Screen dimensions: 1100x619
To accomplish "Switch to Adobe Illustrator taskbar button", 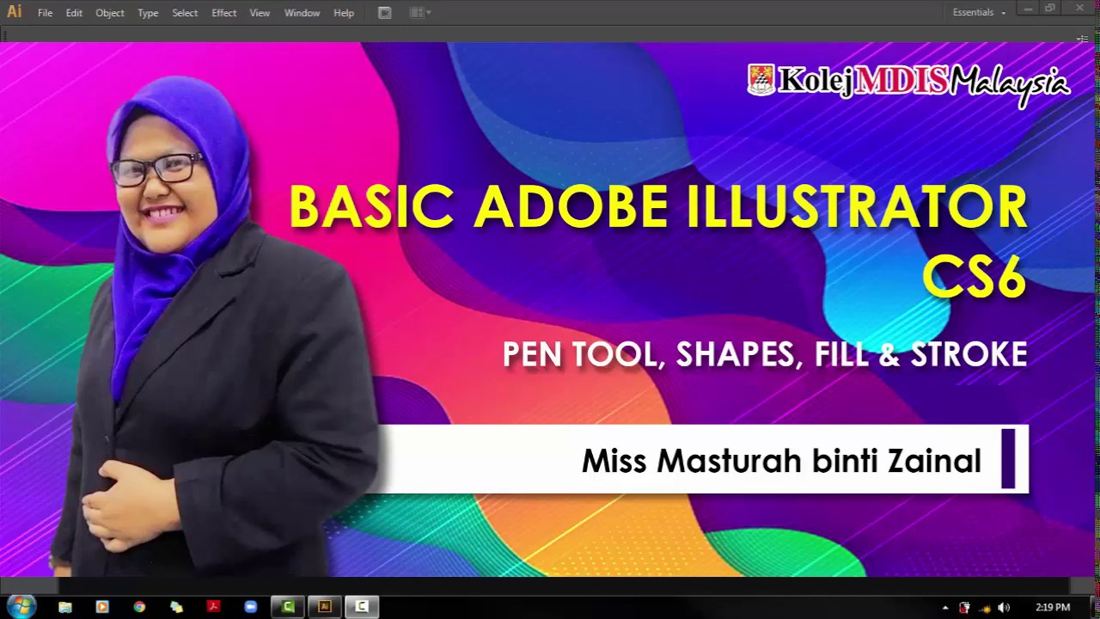I will pos(325,607).
